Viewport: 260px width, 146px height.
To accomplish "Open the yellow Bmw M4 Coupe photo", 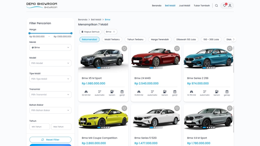I will (103, 118).
